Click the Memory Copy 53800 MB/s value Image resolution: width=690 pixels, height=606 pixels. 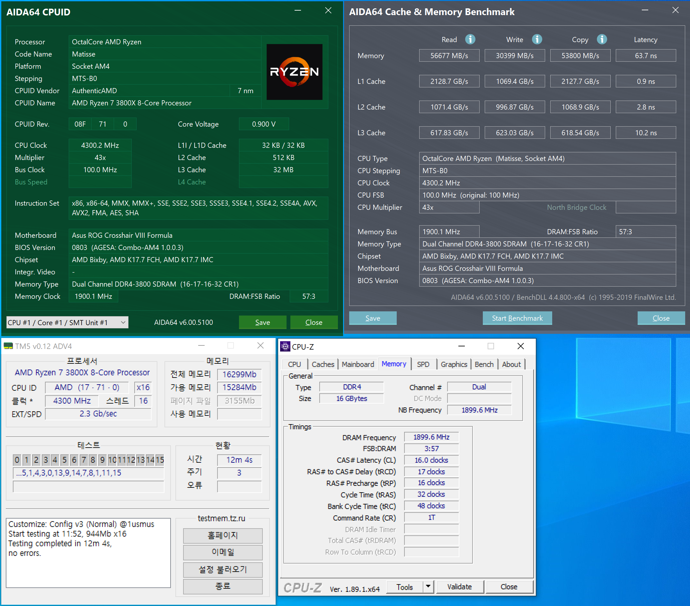(580, 56)
